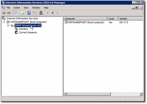Open the View menu
147x104 pixels.
(x=26, y=8)
